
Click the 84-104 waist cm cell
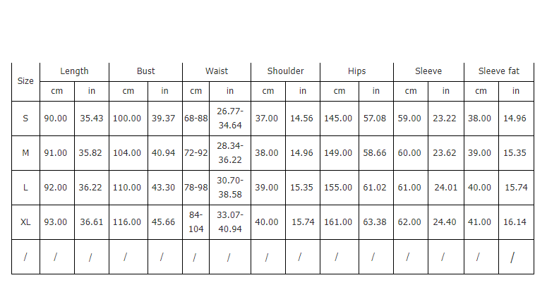(x=196, y=222)
